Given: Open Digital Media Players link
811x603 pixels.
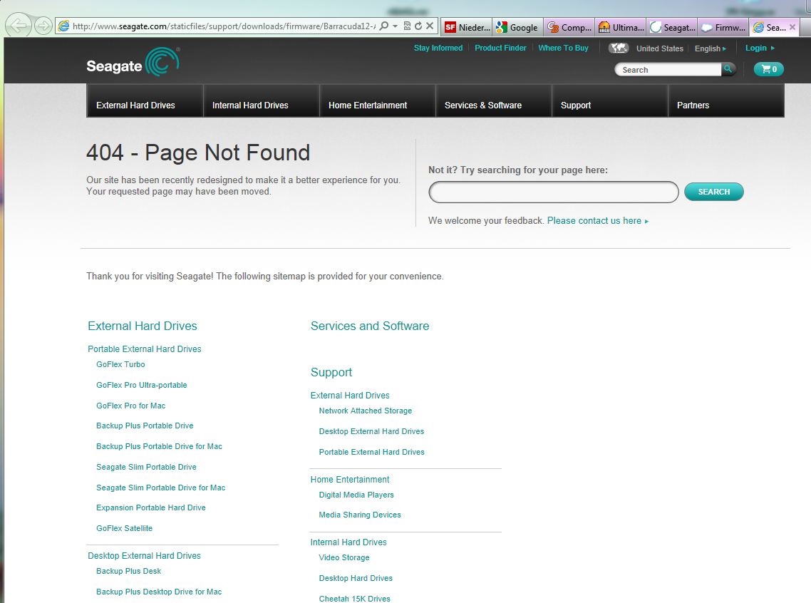Looking at the screenshot, I should (x=356, y=495).
